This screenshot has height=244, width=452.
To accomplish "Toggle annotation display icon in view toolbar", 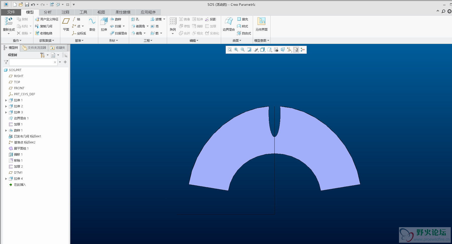I will tap(296, 50).
